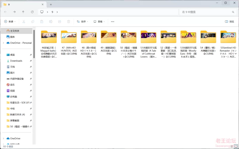This screenshot has height=149, width=239.
Task: Select folder 51 A Tale of Cutthroat Lovers
Action: pyautogui.click(x=148, y=44)
